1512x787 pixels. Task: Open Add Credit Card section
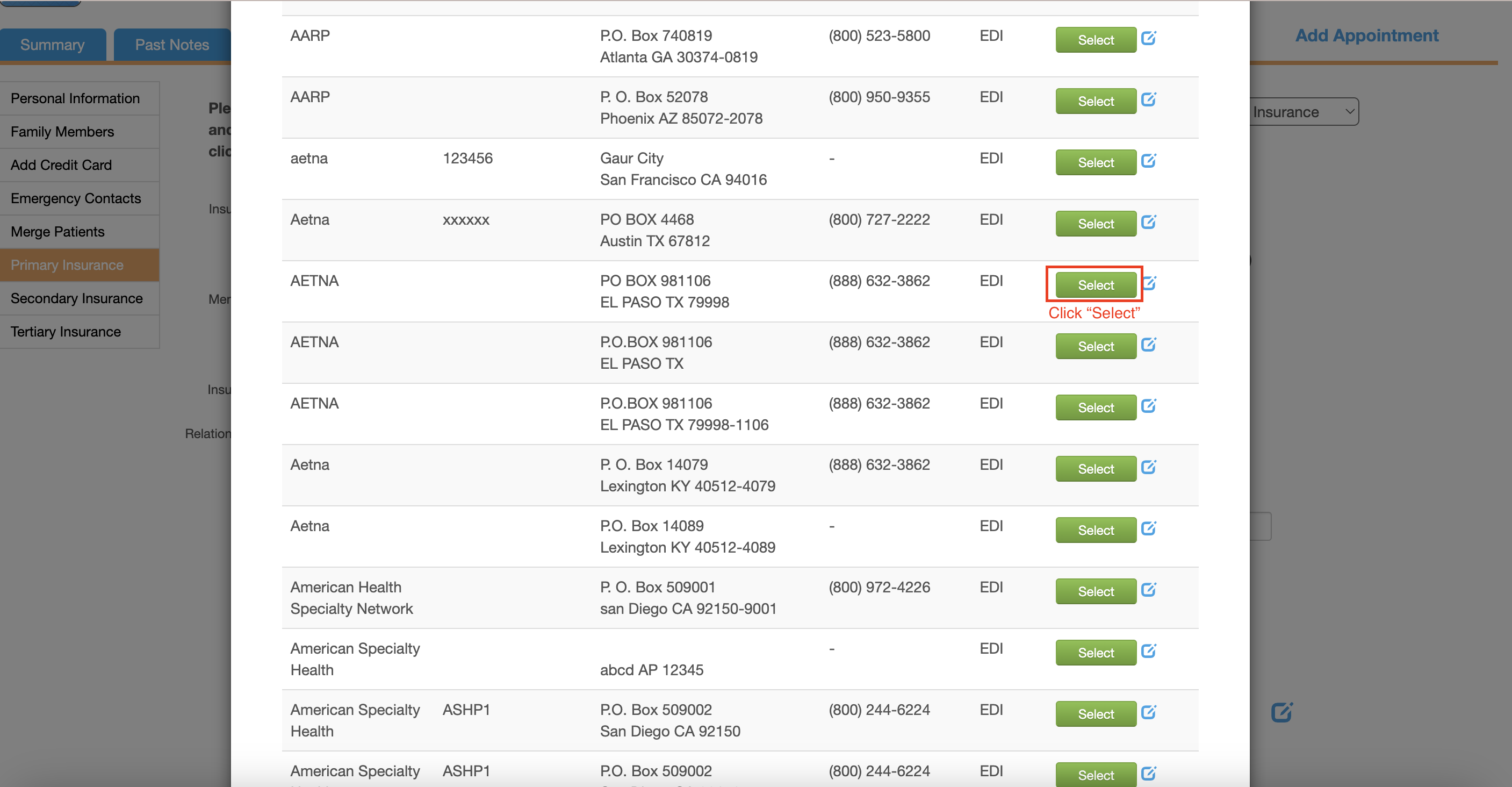[x=79, y=165]
